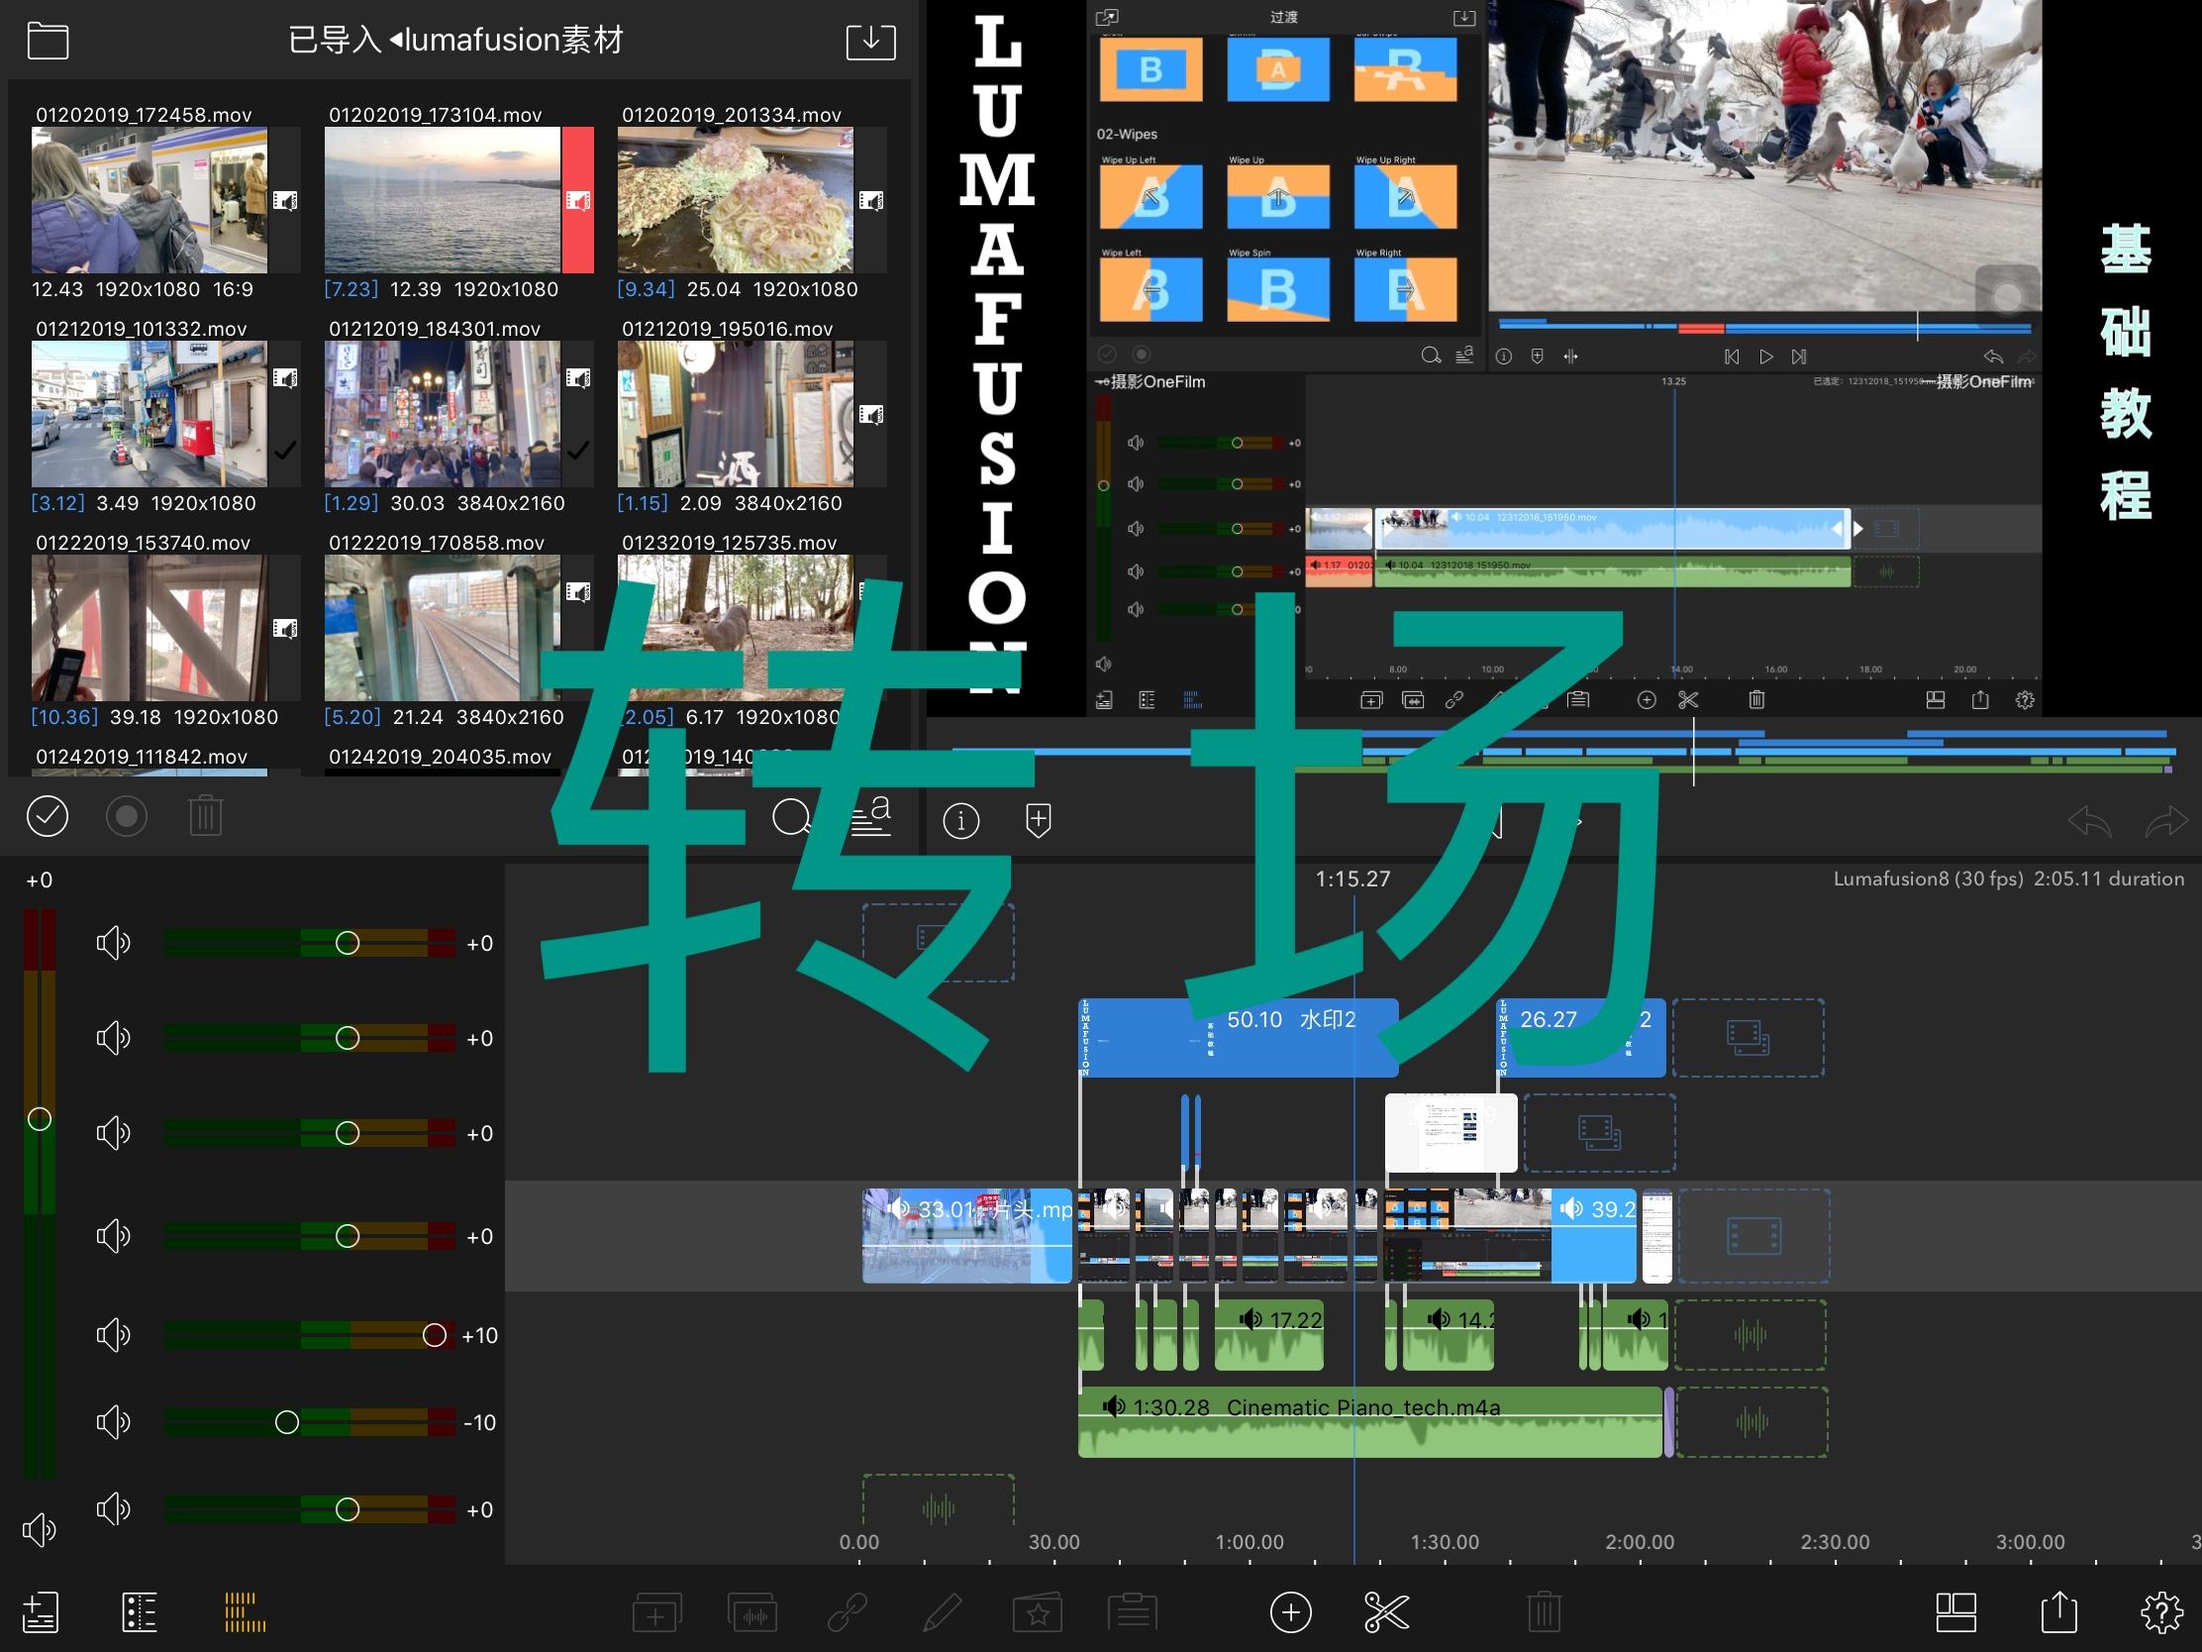The image size is (2202, 1652).
Task: Adjust the -10 track volume slider knob
Action: [287, 1422]
